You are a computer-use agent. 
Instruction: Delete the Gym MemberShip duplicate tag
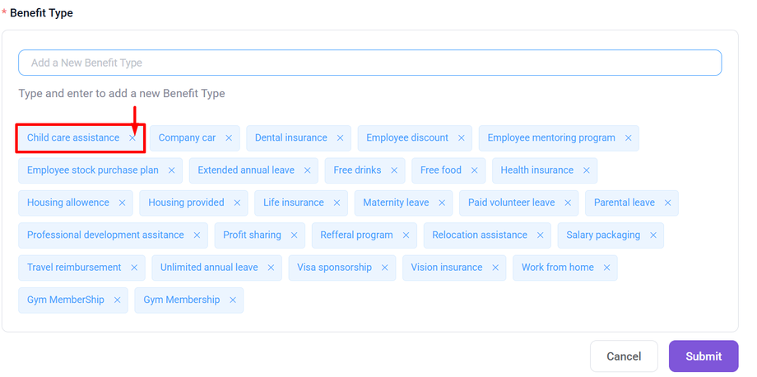[117, 300]
